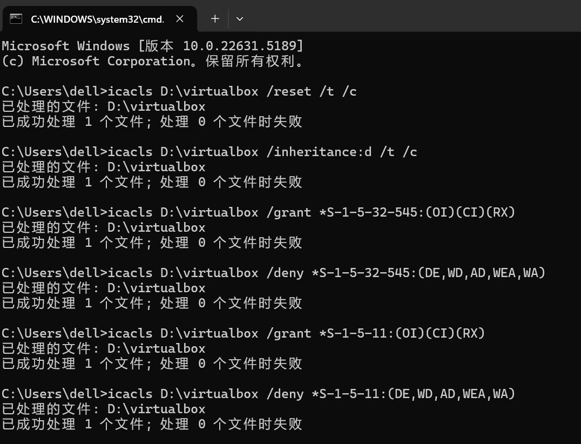581x444 pixels.
Task: Click the terminal background below the output
Action: [378, 438]
